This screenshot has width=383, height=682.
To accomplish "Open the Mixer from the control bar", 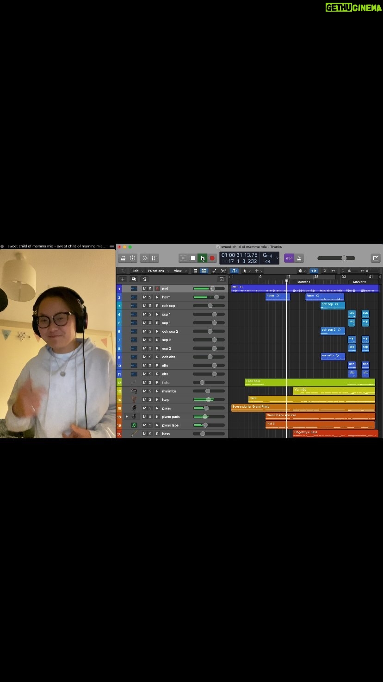I will (x=154, y=258).
